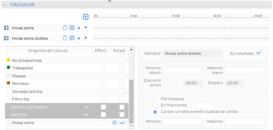Check Effect for Jornada teórica
The height and width of the screenshot is (130, 273).
(x=104, y=91)
